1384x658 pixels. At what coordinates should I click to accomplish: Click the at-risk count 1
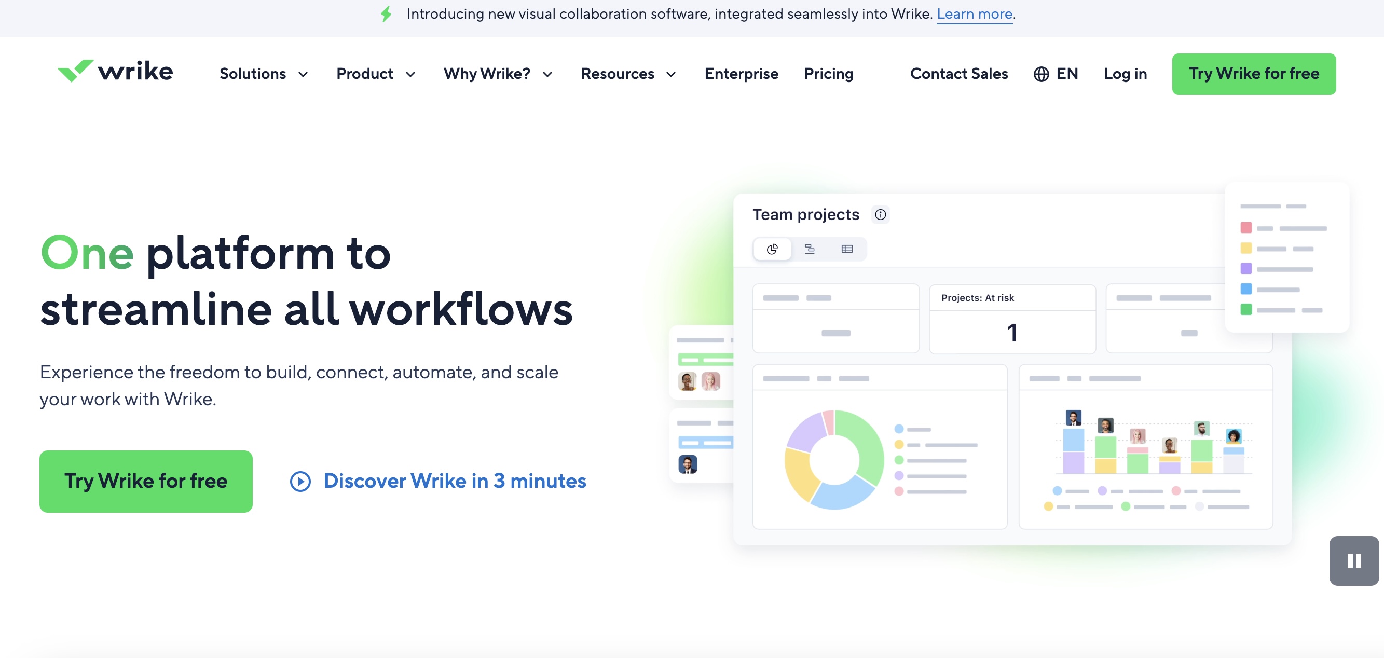1012,333
